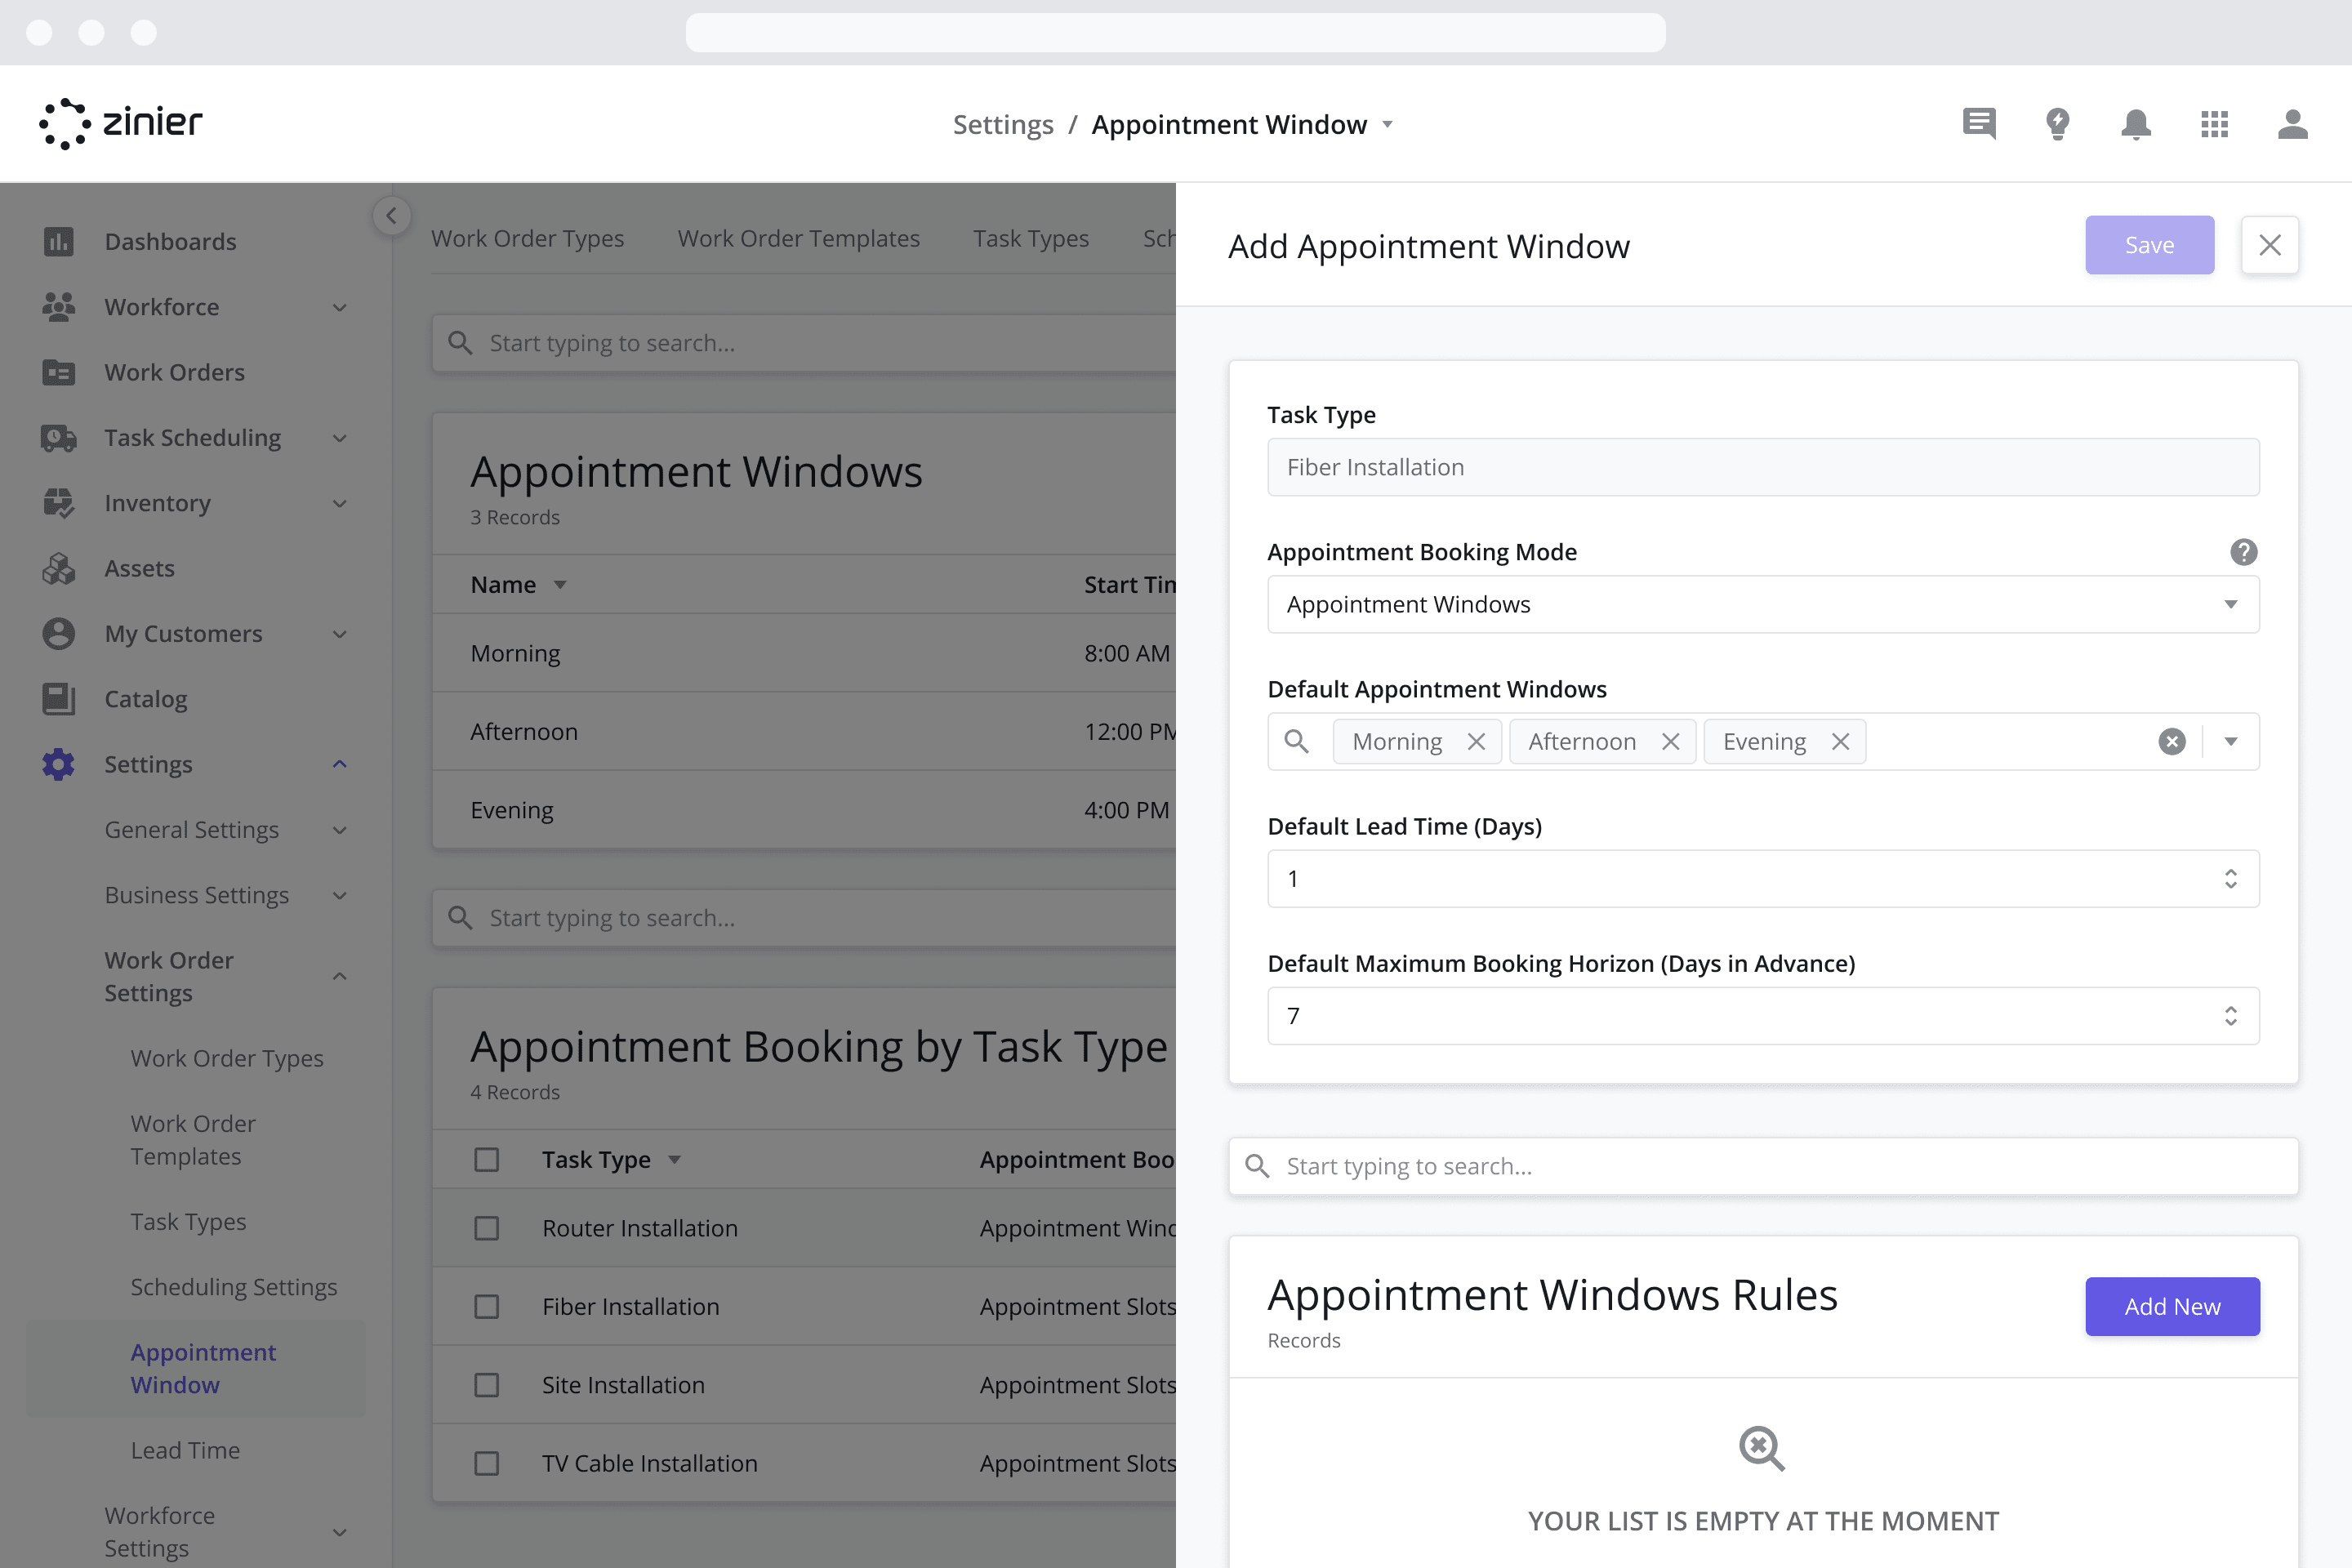Screen dimensions: 2352x1568
Task: Switch to Task Types tab
Action: pos(1030,238)
